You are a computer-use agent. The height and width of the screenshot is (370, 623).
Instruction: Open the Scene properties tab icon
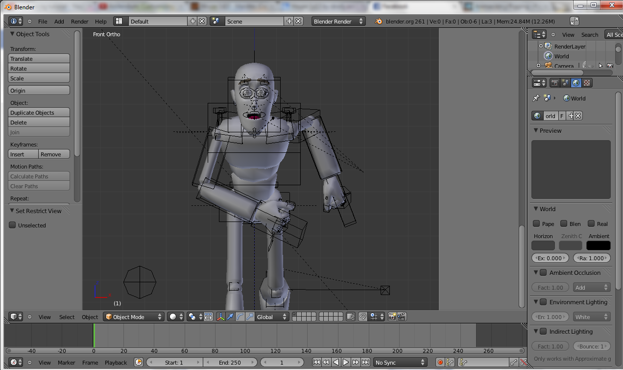[566, 83]
